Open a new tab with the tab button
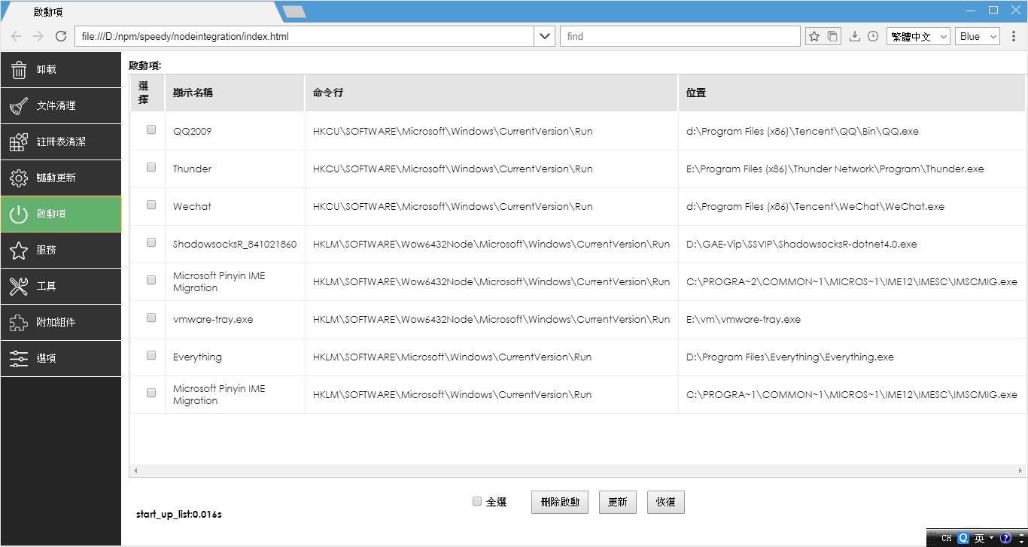The width and height of the screenshot is (1028, 547). [293, 11]
